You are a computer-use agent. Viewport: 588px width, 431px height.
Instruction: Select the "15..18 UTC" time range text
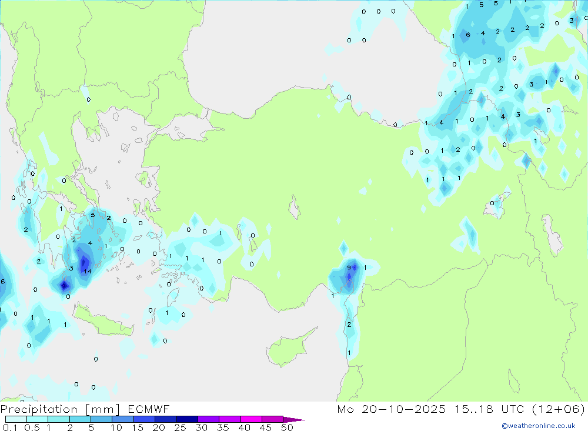pos(488,409)
